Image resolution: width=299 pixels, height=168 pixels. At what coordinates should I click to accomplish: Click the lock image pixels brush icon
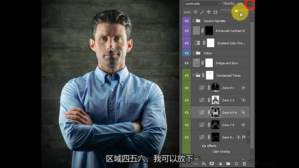202,12
